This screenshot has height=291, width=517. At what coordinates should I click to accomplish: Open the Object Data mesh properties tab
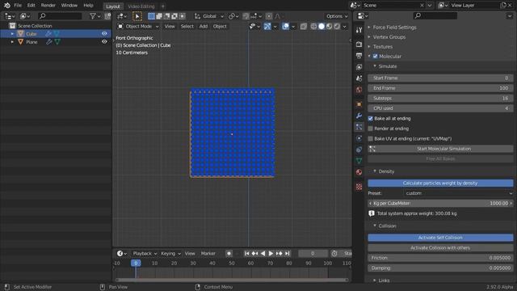pyautogui.click(x=359, y=161)
